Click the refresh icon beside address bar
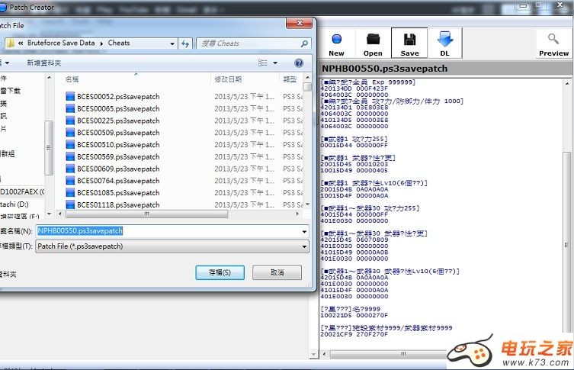Viewport: 574px width, 370px height. [x=186, y=43]
